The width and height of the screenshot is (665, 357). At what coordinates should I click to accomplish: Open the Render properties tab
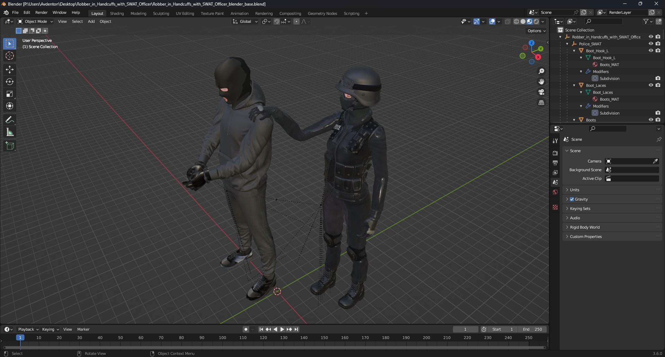(555, 153)
